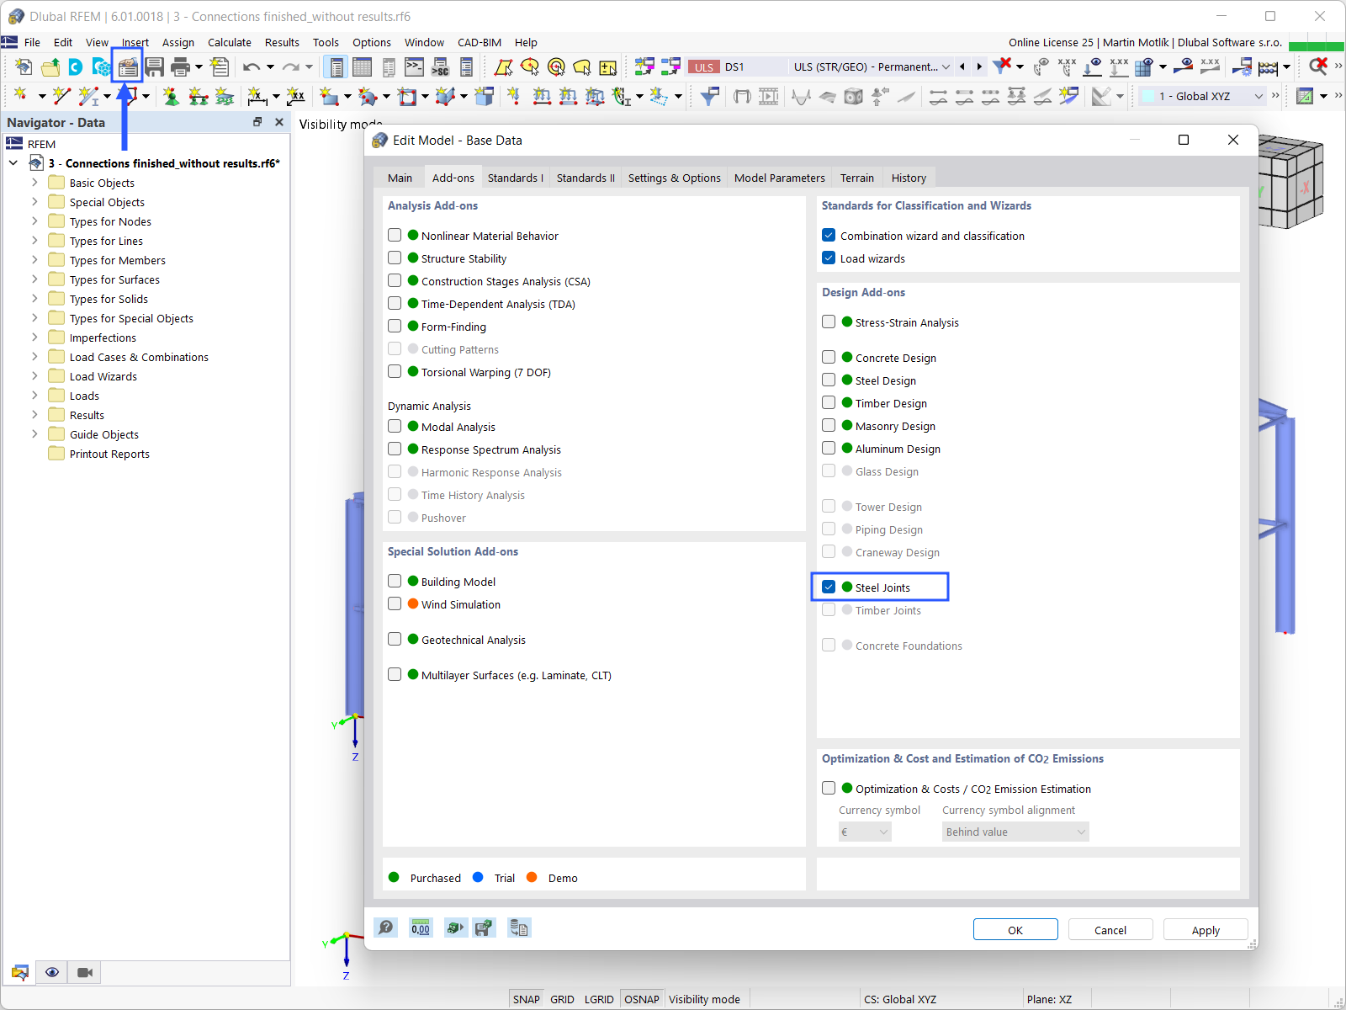This screenshot has width=1346, height=1010.
Task: Click the Undo icon in the toolbar
Action: pyautogui.click(x=252, y=67)
